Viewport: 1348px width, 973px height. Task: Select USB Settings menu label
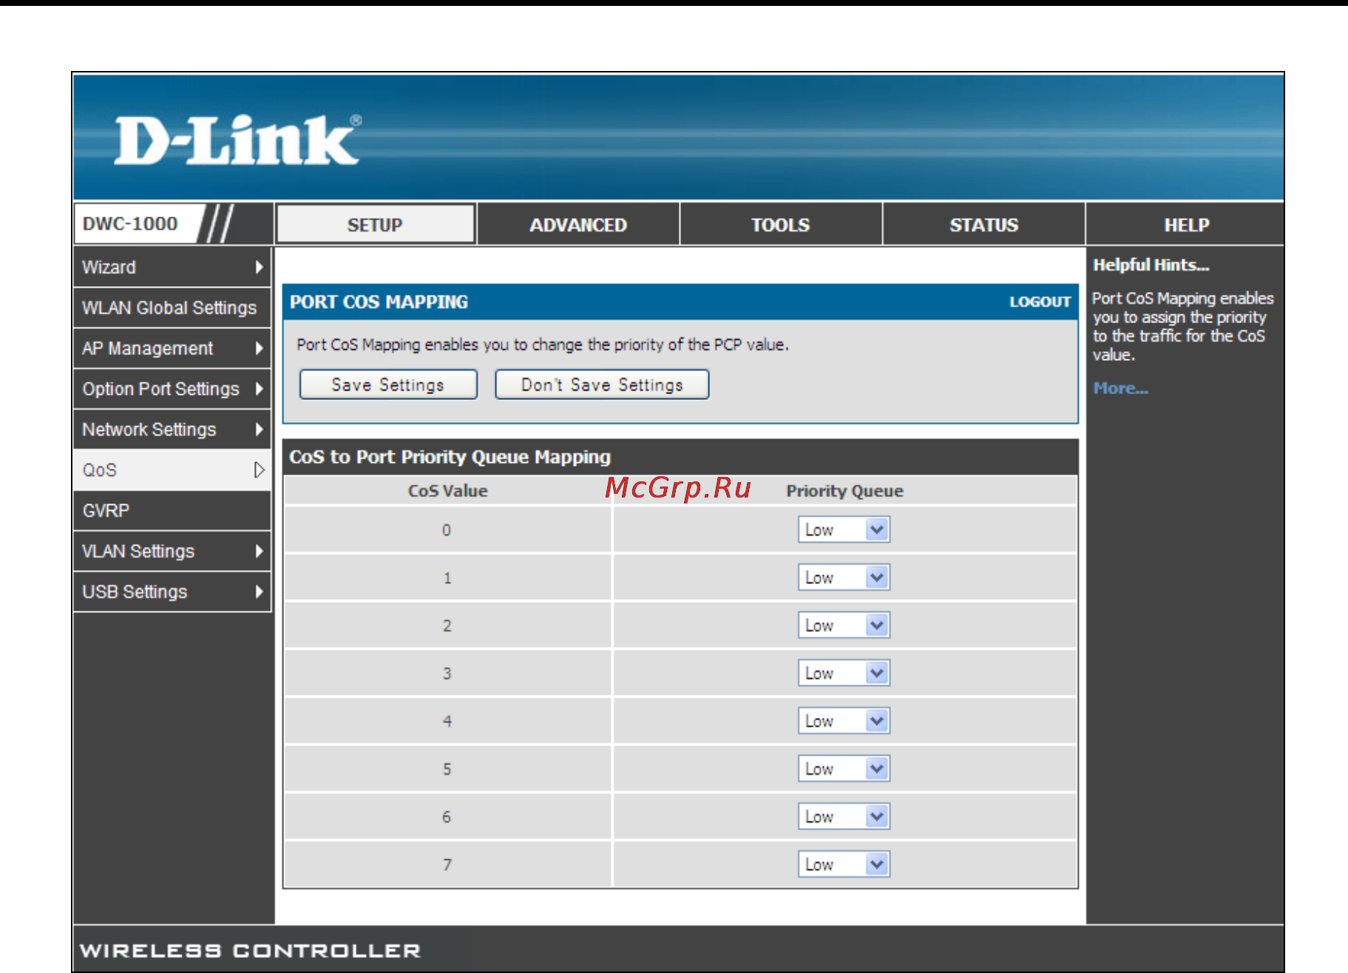(135, 591)
